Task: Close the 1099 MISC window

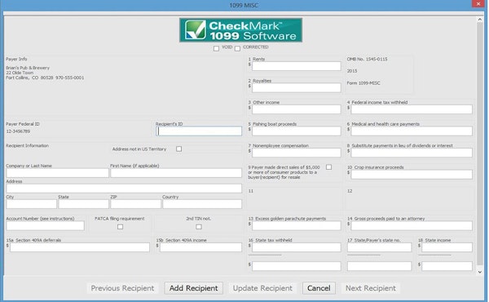Action: point(478,4)
